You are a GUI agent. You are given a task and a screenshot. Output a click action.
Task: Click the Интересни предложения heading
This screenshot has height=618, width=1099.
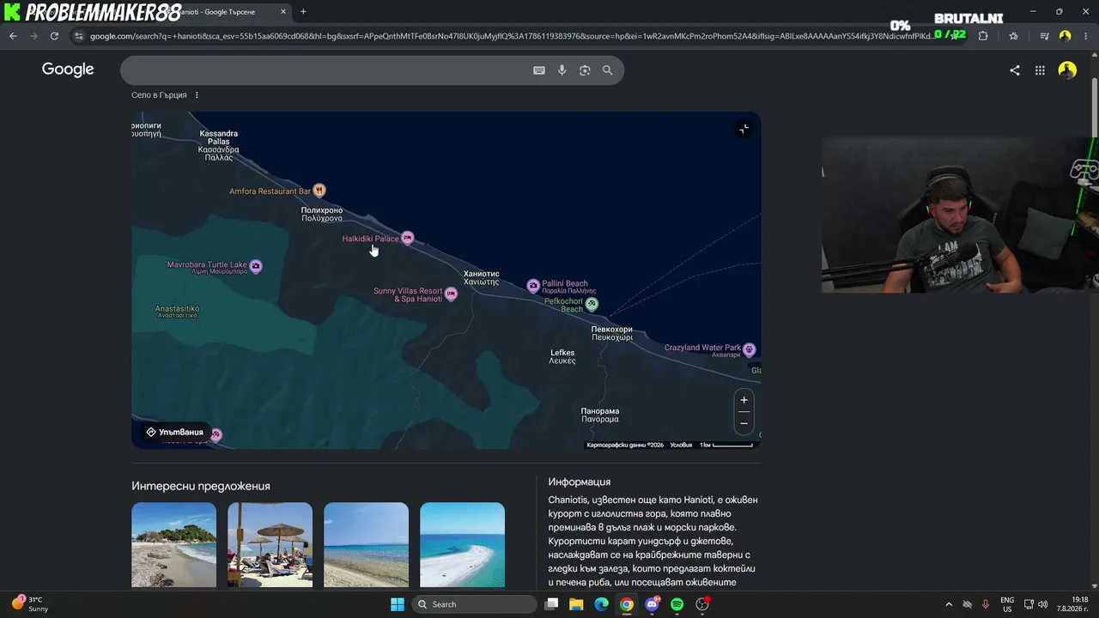coord(201,486)
